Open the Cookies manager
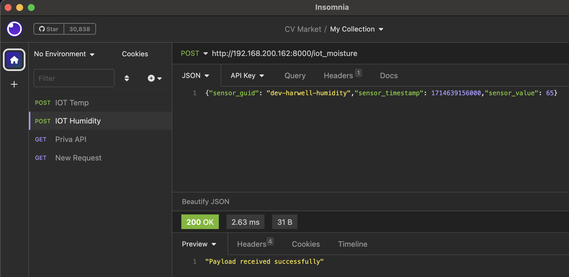Screen dimensions: 569x277 click(135, 54)
